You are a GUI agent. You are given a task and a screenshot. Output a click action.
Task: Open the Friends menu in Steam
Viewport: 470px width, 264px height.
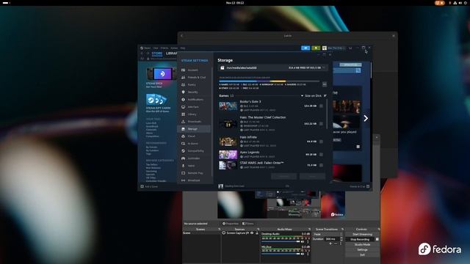click(x=164, y=48)
